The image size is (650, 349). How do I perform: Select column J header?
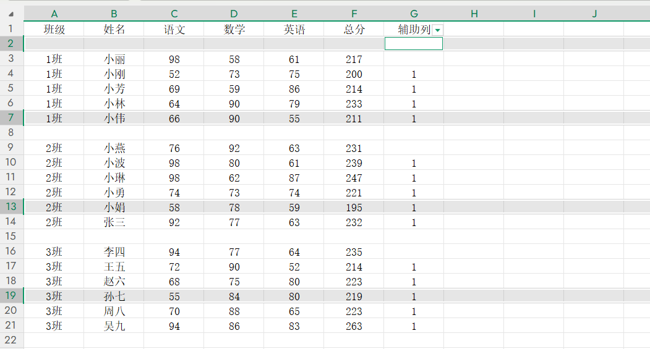pyautogui.click(x=594, y=14)
